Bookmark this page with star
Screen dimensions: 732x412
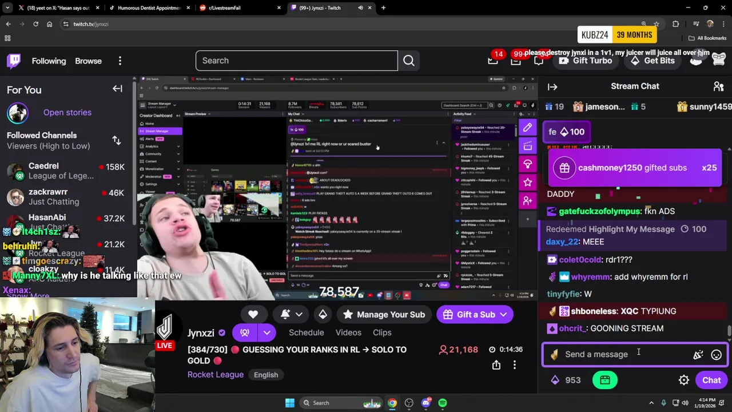click(x=656, y=24)
